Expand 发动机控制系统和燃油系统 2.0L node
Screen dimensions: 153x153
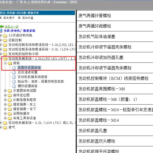(x=1, y=49)
